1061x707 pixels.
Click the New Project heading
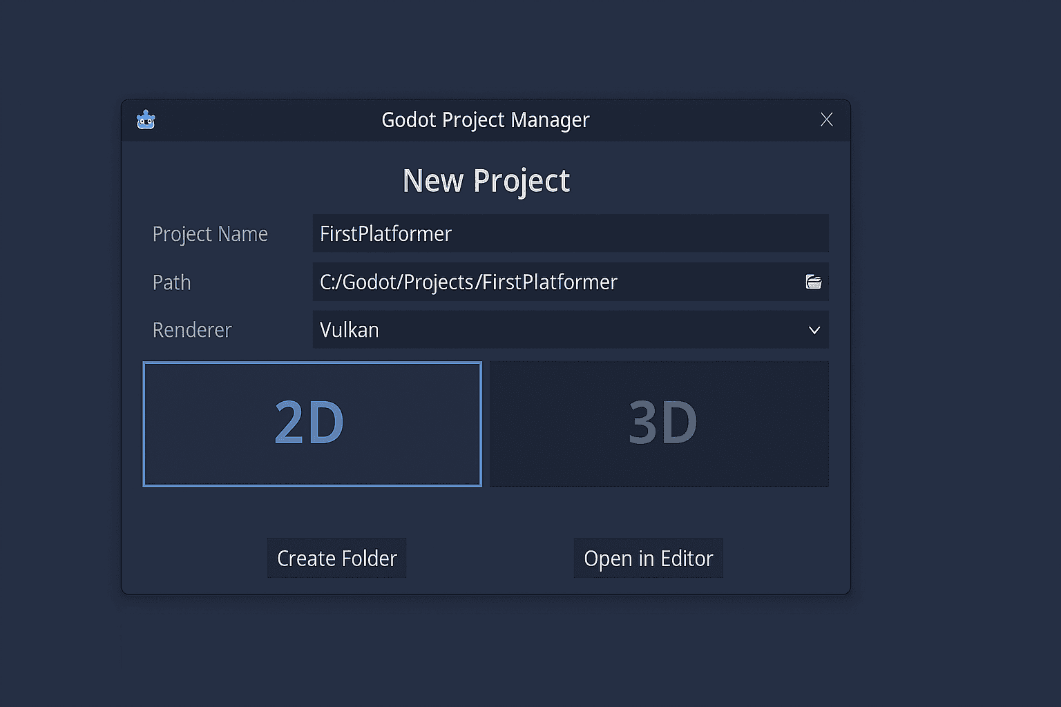pos(486,182)
